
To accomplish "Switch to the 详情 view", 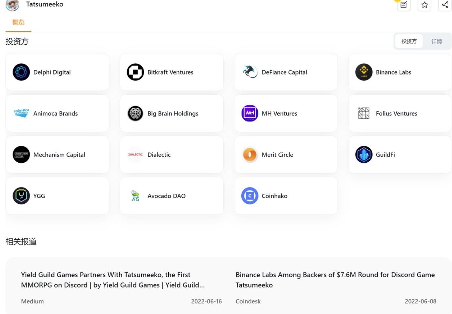I will (436, 41).
